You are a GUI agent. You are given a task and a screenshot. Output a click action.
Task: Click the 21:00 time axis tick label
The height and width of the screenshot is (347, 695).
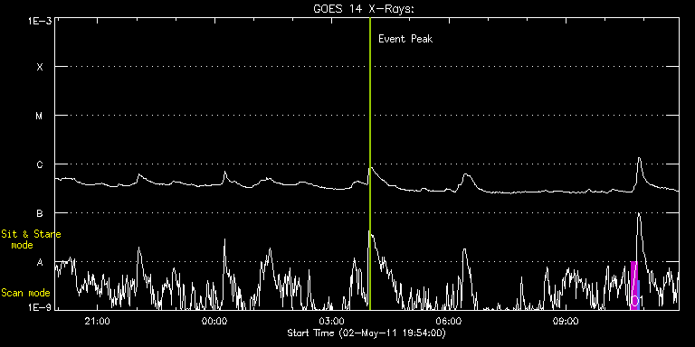[97, 320]
